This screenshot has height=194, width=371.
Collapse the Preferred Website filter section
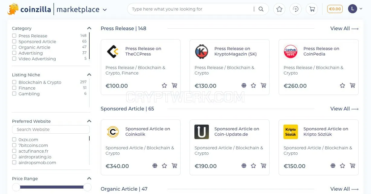pos(89,121)
